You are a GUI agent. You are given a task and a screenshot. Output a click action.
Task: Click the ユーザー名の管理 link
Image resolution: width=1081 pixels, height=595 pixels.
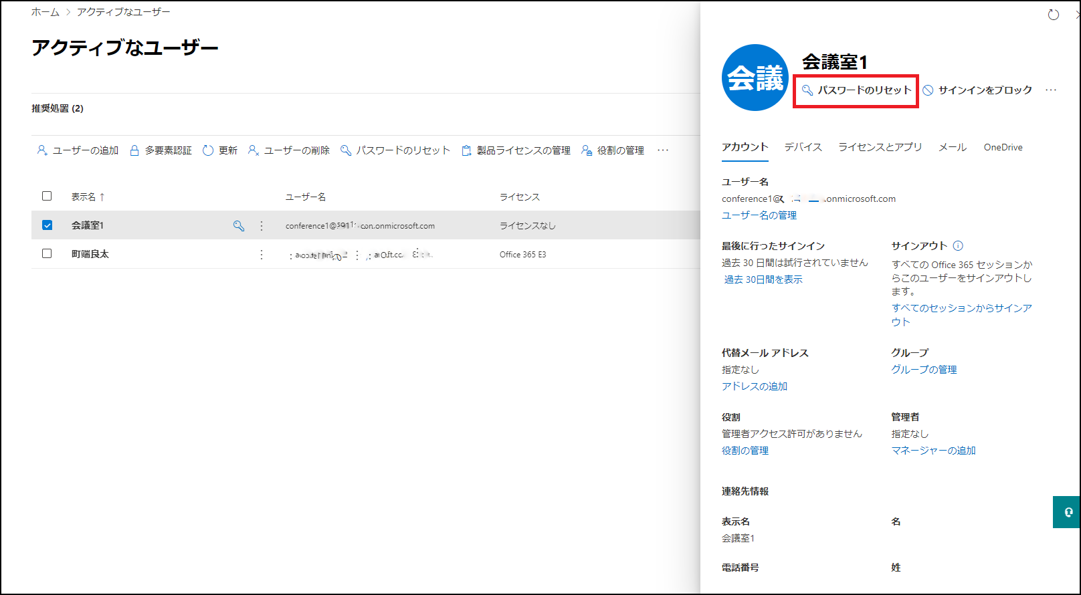pyautogui.click(x=759, y=215)
